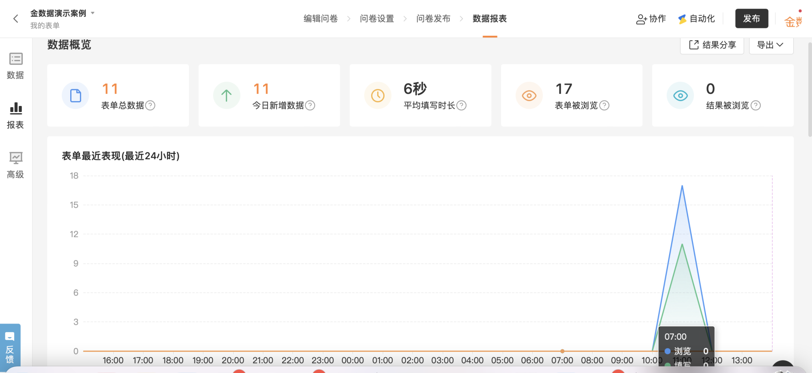812x373 pixels.
Task: Click the blue document icon for 表单总数据
Action: coord(76,95)
